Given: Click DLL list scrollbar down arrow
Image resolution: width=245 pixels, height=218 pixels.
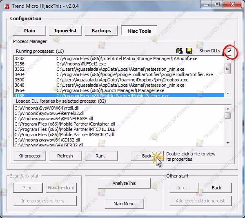Looking at the screenshot, I should [228, 143].
